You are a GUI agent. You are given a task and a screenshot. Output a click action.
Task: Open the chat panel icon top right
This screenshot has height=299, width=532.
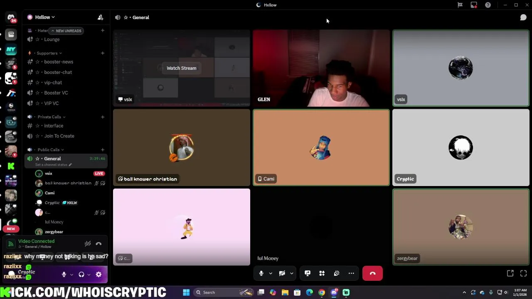point(523,17)
